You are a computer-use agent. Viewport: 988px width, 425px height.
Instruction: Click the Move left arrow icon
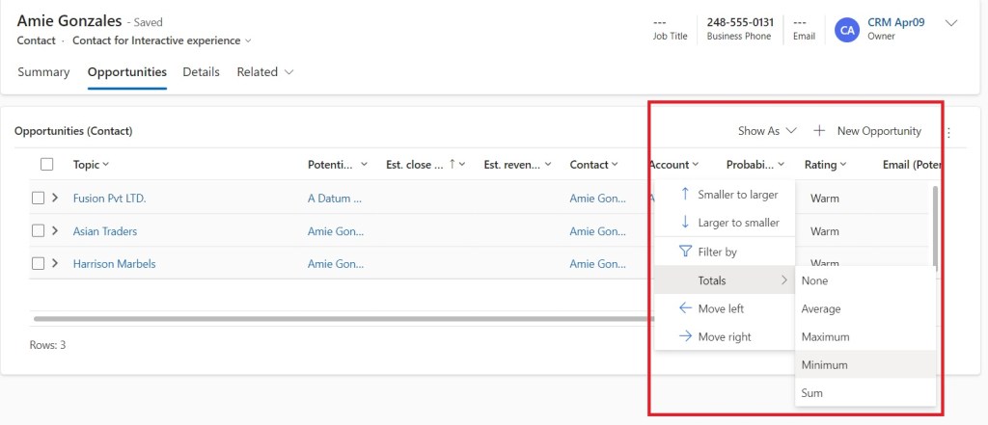tap(685, 308)
